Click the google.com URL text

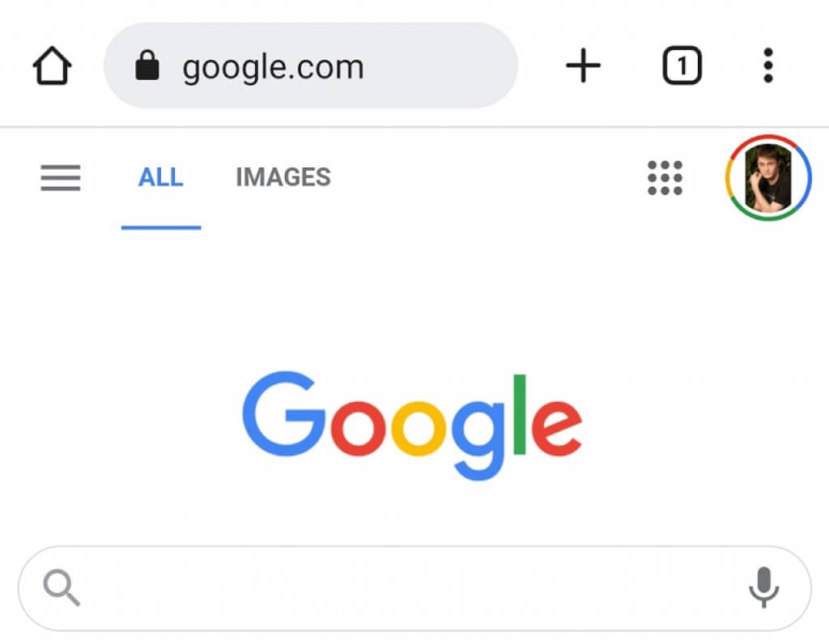(x=273, y=67)
